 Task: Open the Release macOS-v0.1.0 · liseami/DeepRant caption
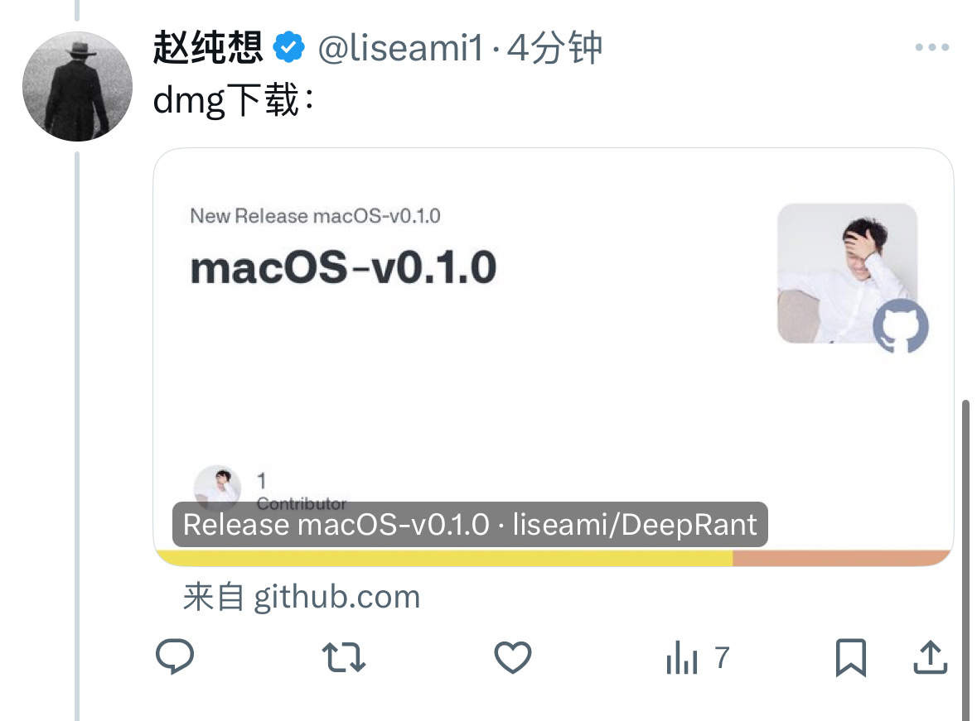point(470,524)
